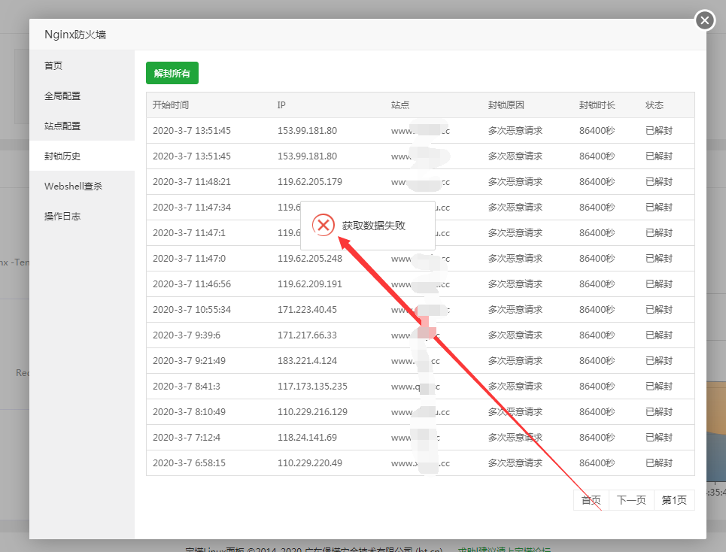Viewport: 726px width, 552px height.
Task: Close the Nginx firewall dialog
Action: pos(704,20)
